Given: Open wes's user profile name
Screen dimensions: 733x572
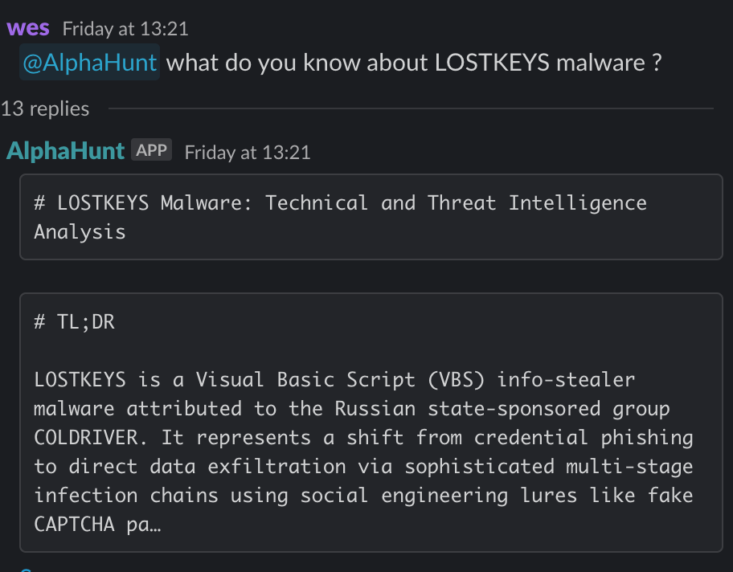Looking at the screenshot, I should click(x=28, y=28).
